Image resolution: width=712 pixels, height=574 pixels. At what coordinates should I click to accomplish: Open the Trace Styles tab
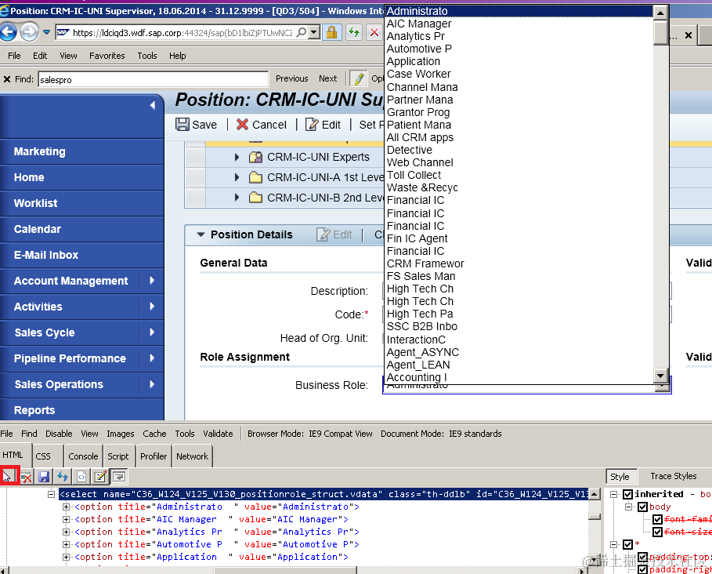pos(674,476)
